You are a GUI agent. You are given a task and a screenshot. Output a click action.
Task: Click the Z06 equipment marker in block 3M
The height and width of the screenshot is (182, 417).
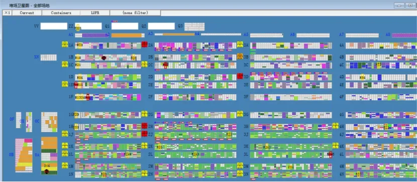291,167
